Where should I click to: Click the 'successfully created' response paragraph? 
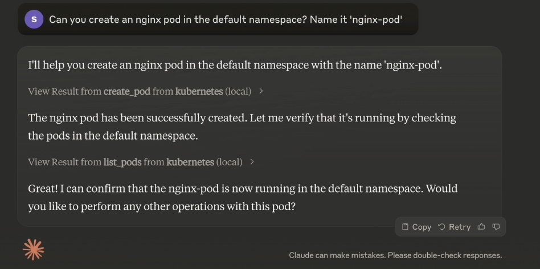point(242,127)
